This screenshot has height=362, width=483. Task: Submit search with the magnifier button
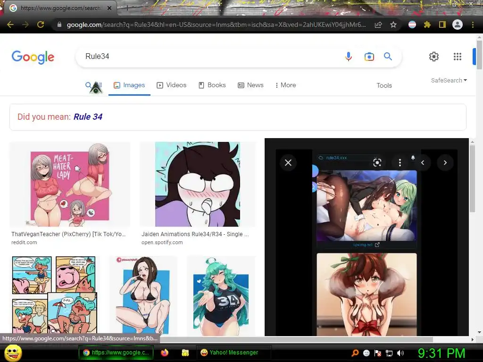[x=388, y=57]
